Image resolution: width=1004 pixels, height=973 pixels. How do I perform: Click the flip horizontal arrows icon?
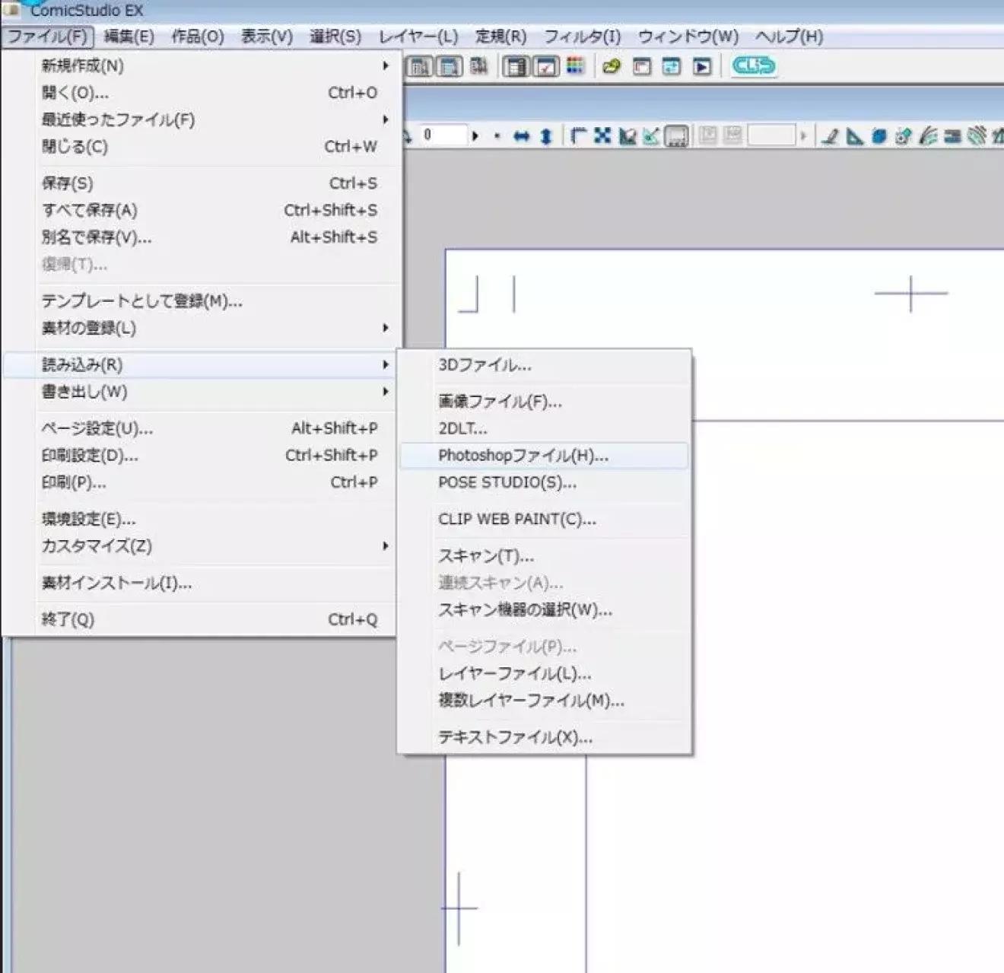click(x=523, y=137)
